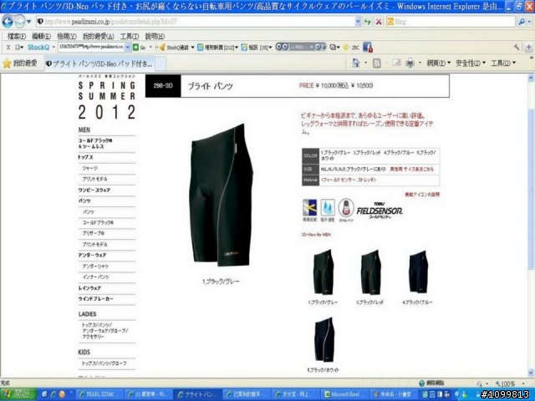Image resolution: width=535 pixels, height=401 pixels.
Task: Click the Windows Start button
Action: click(x=18, y=394)
